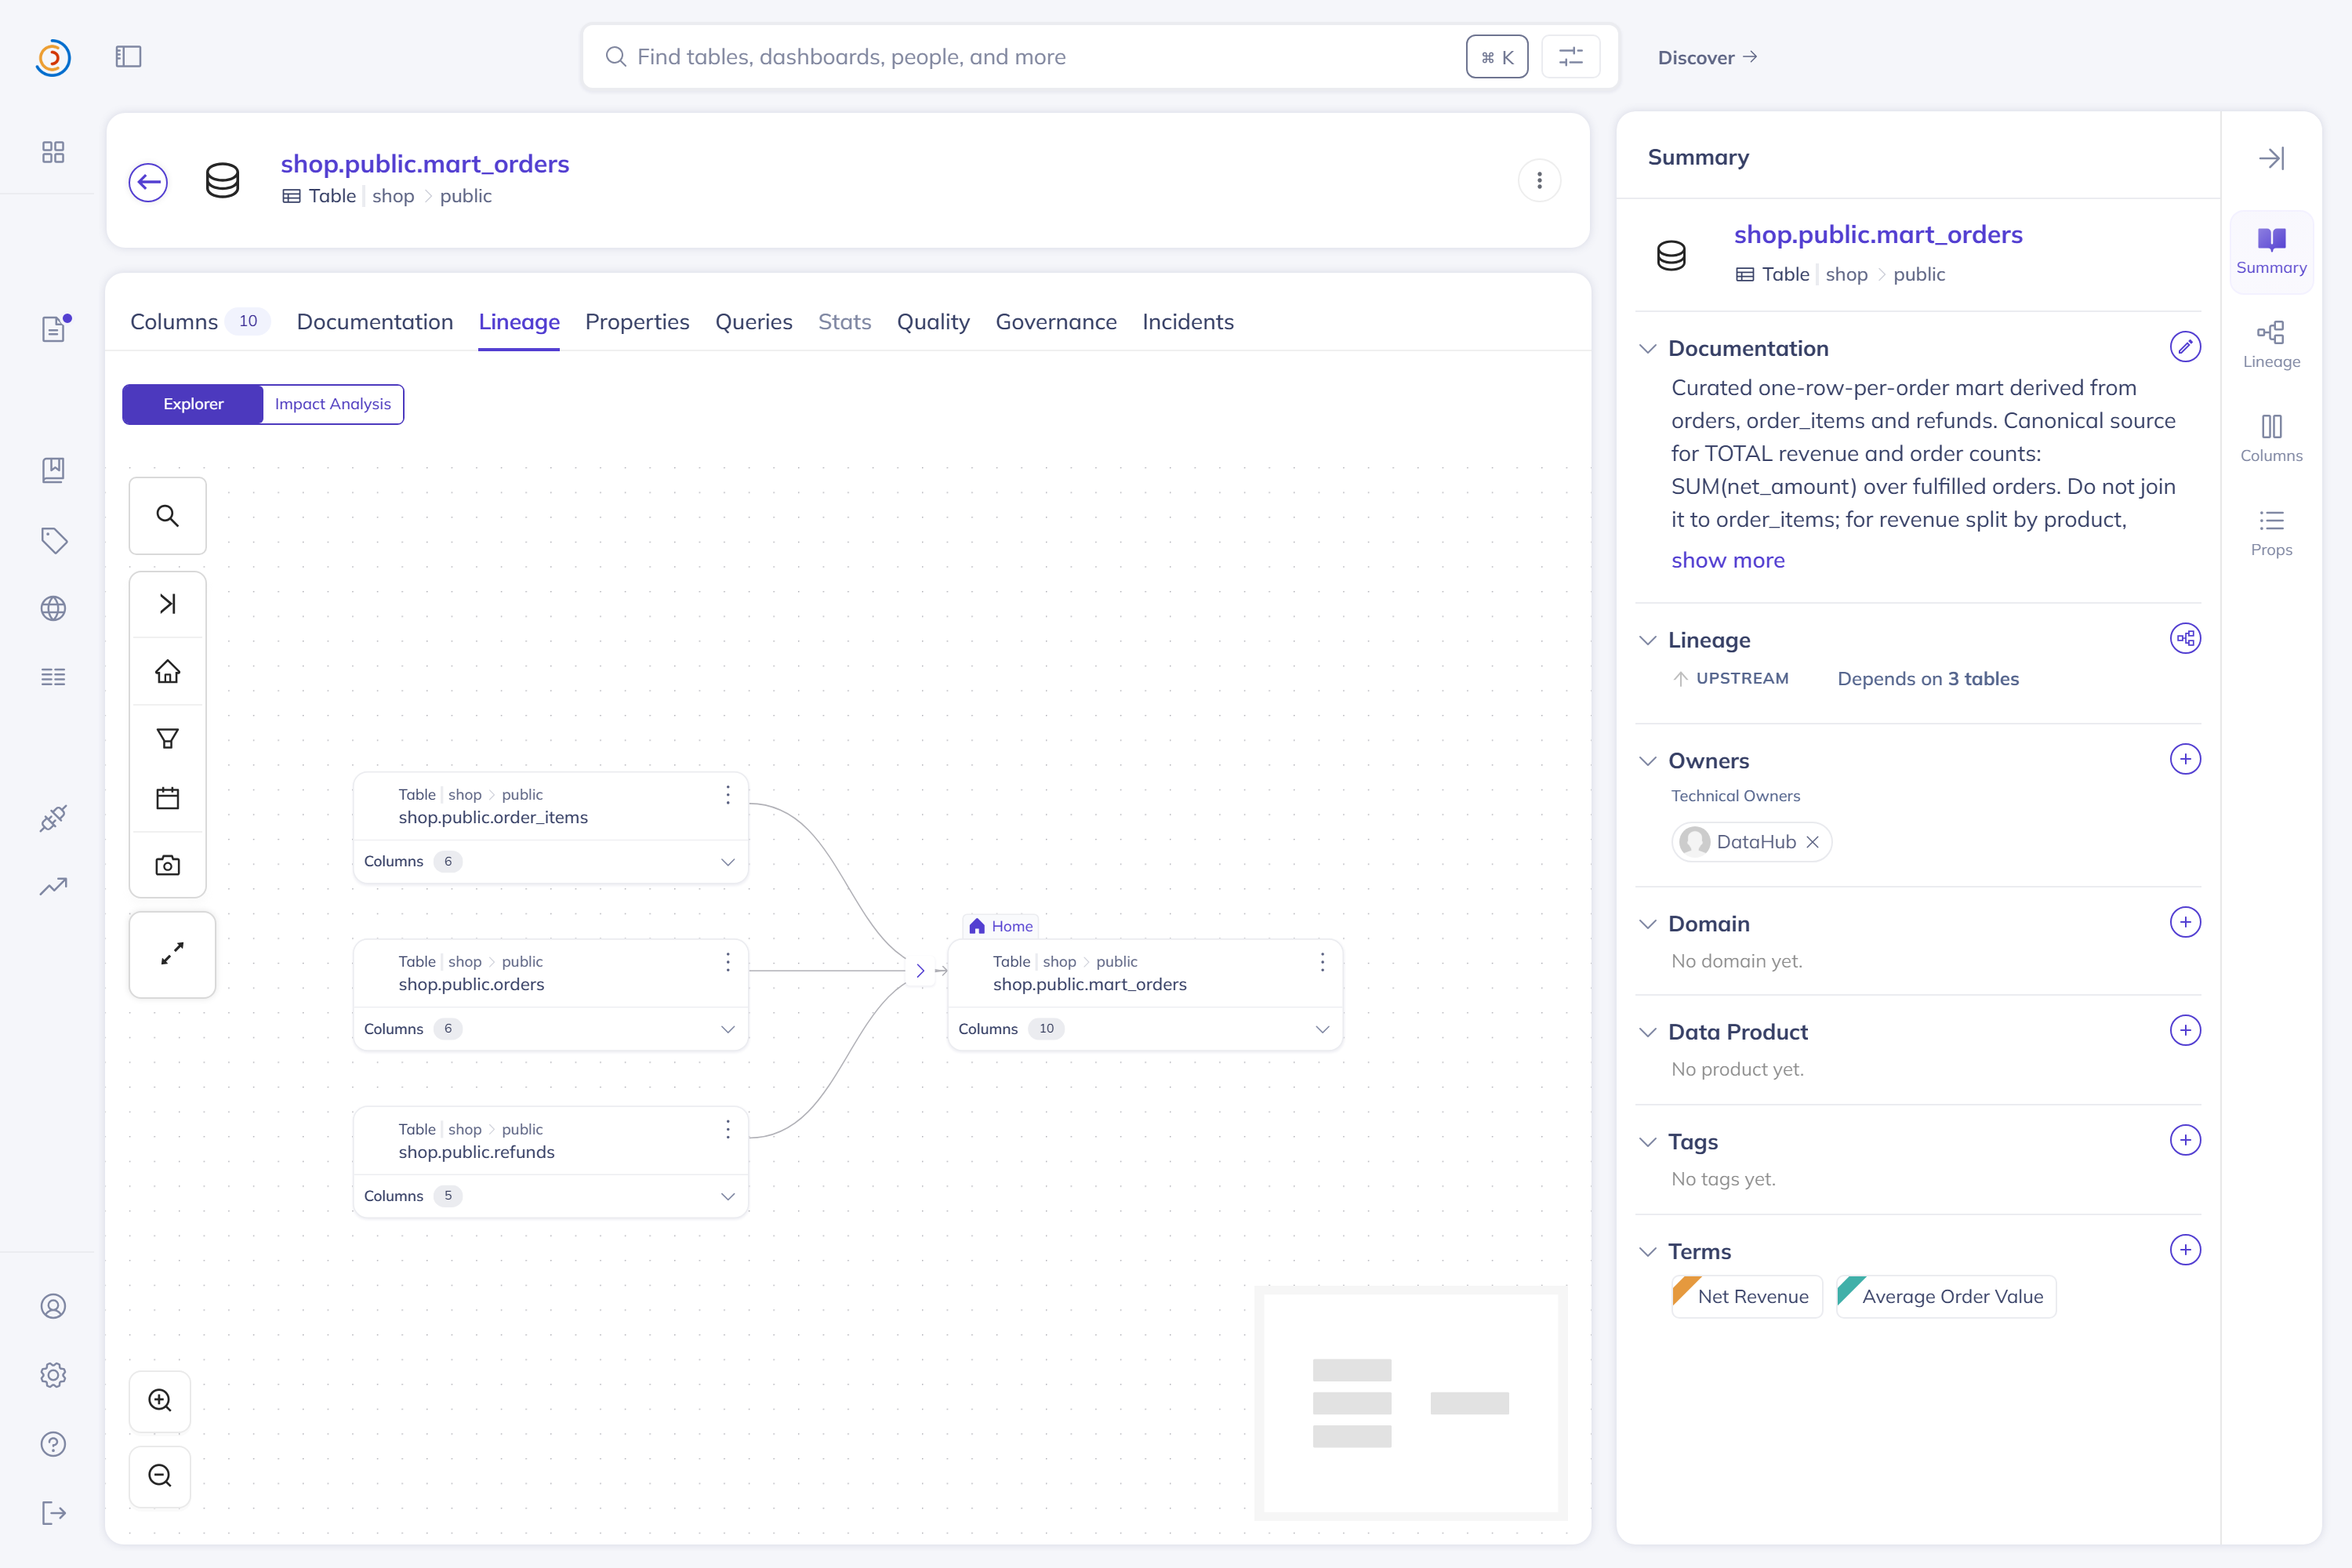Collapse the Domain section
This screenshot has width=2352, height=1568.
[x=1648, y=924]
